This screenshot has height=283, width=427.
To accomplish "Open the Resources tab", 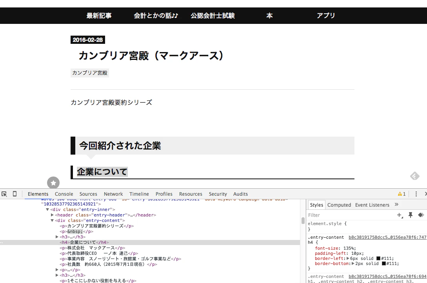I will 191,194.
